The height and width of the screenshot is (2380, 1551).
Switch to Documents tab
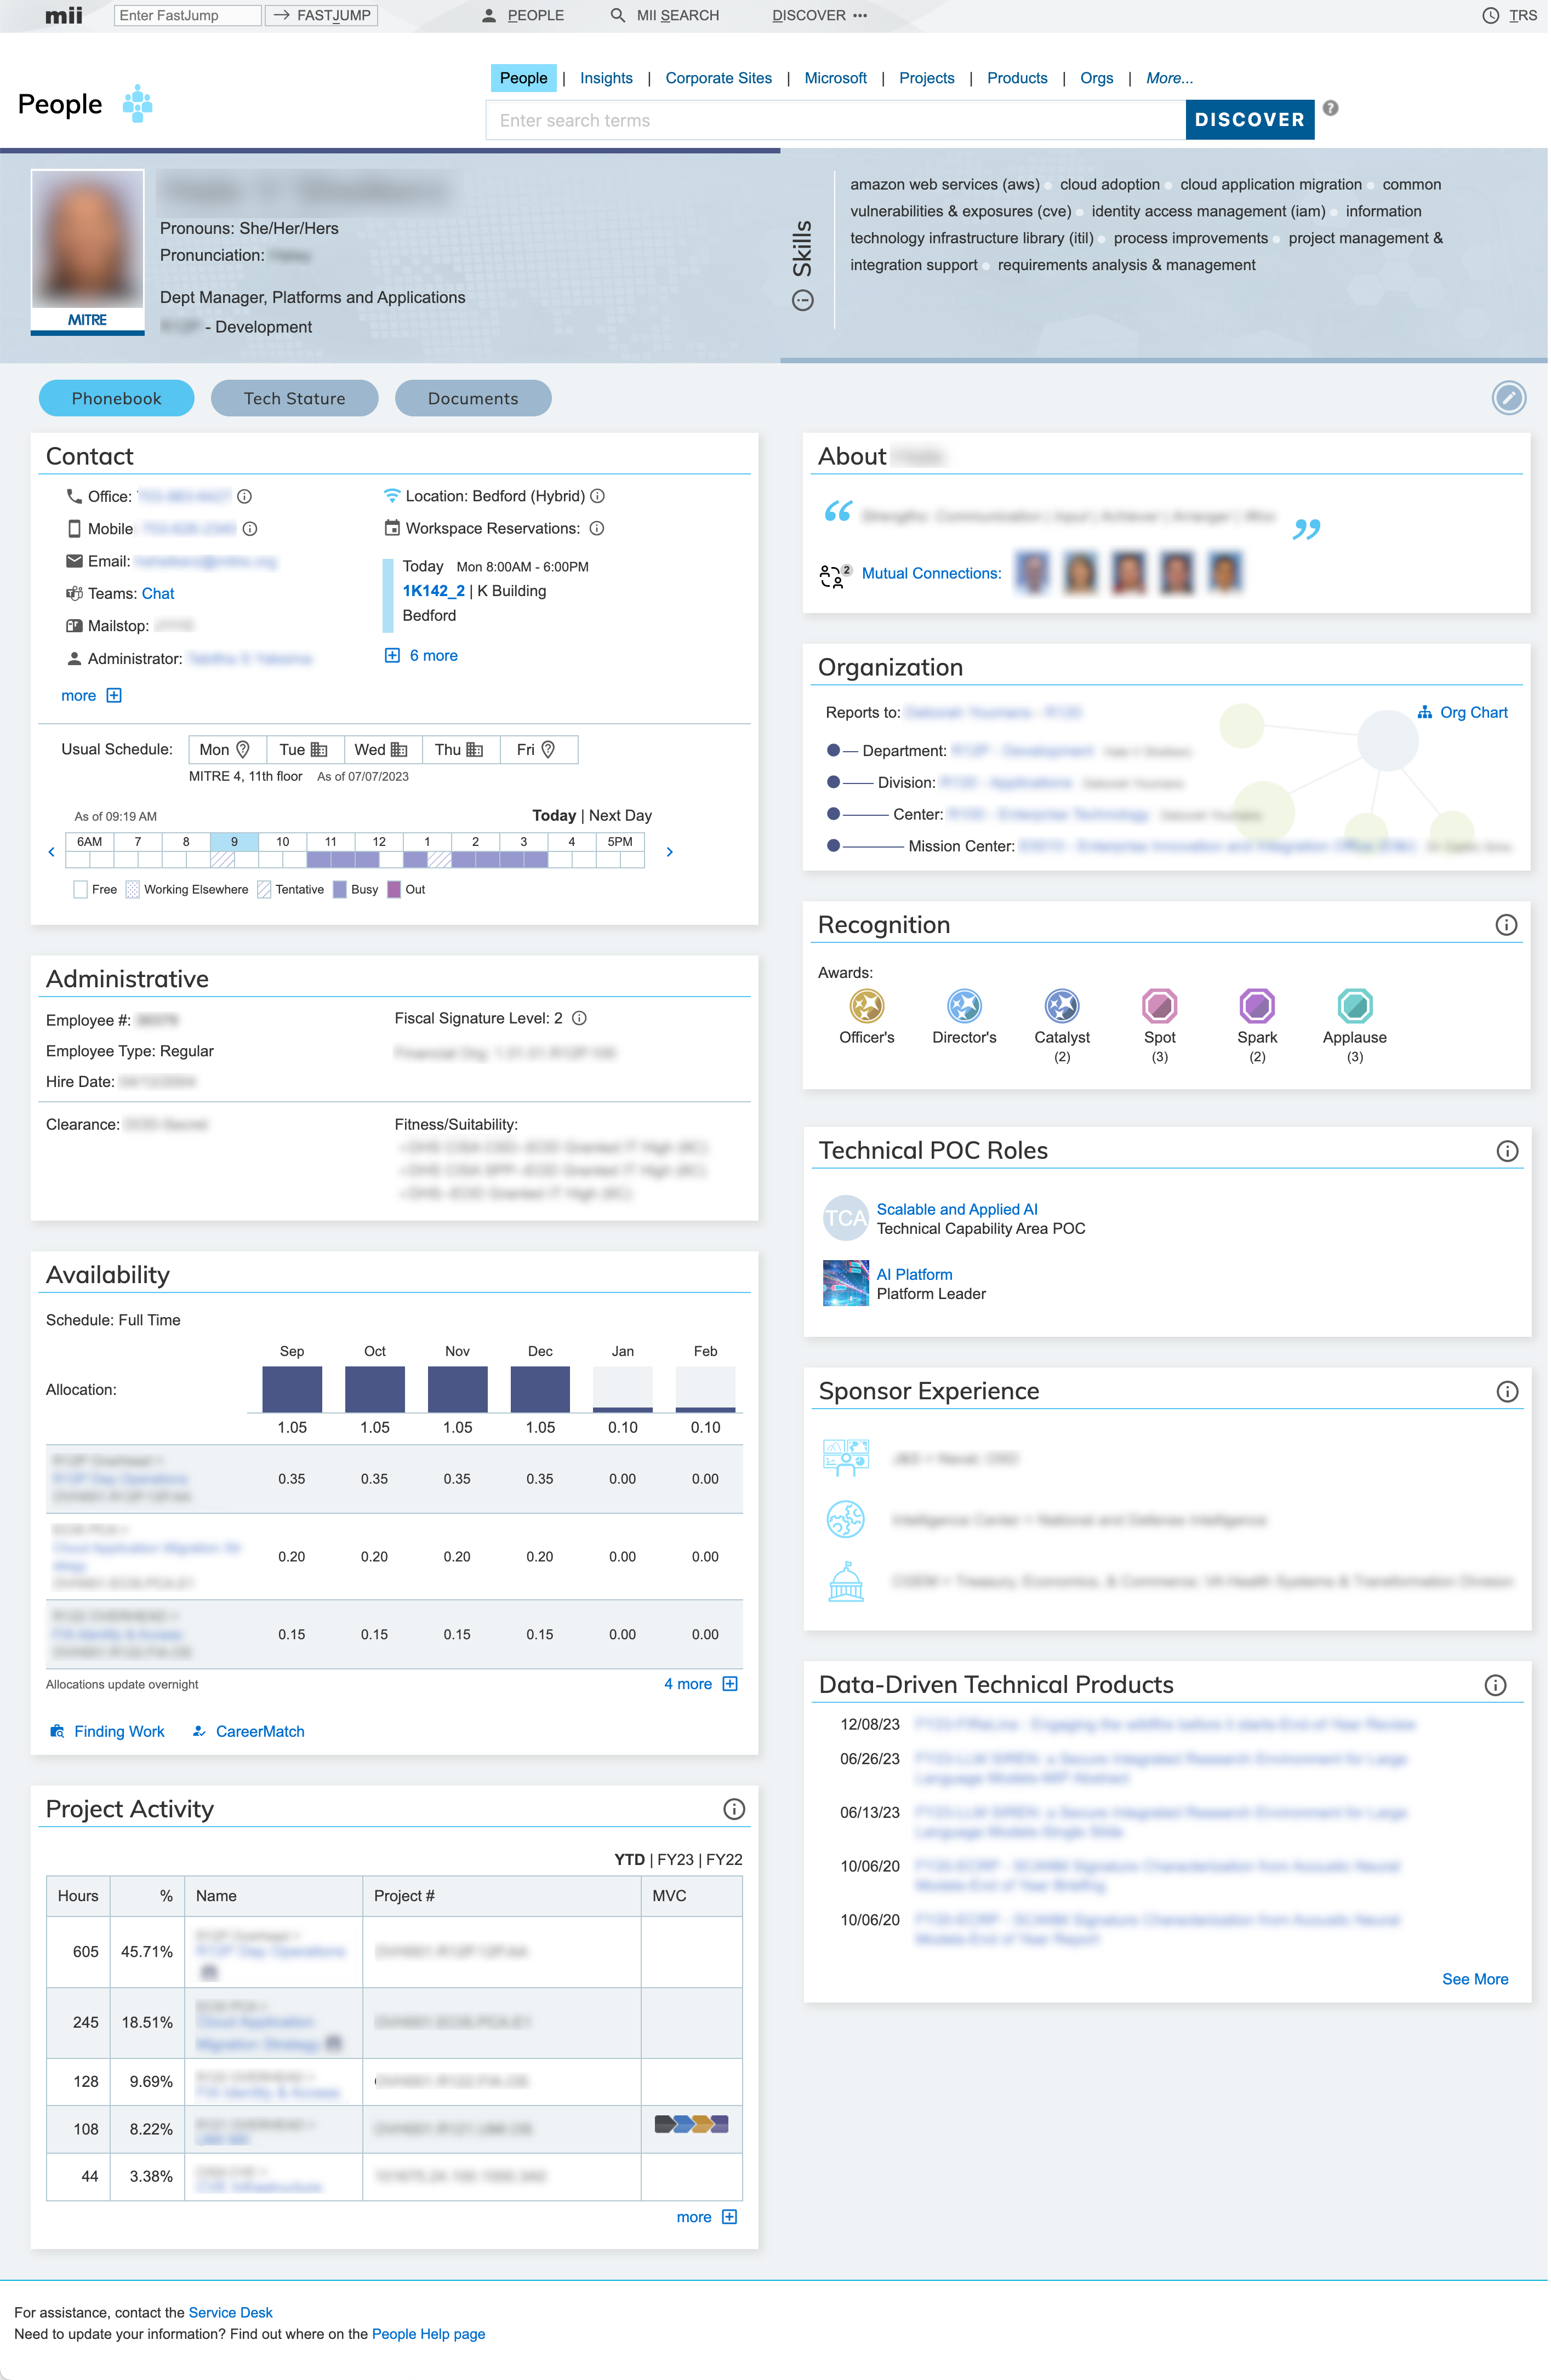coord(473,398)
